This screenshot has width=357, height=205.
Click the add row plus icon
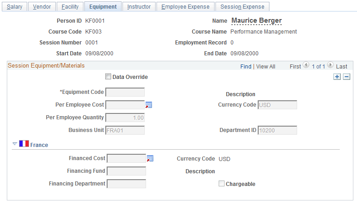[337, 77]
